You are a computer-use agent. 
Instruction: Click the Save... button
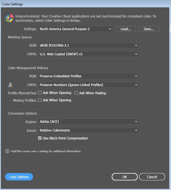pyautogui.click(x=149, y=29)
